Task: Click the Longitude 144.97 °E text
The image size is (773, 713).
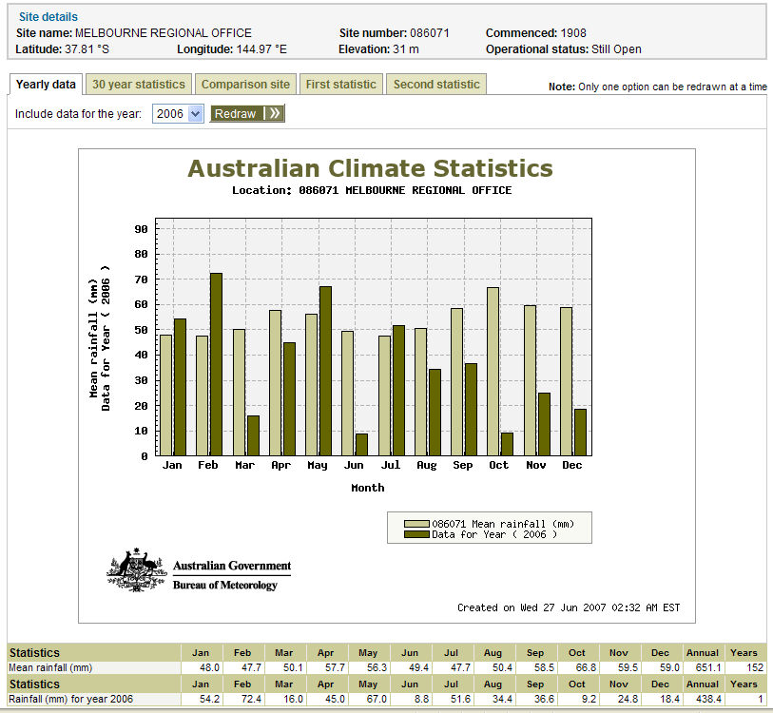Action: [x=232, y=49]
